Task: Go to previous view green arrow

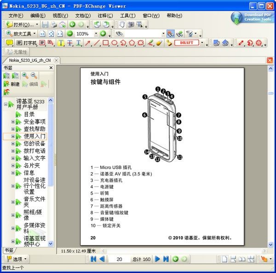Action: point(72,24)
